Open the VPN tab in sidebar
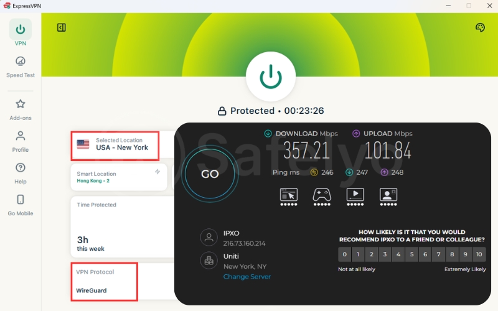This screenshot has height=311, width=498. pyautogui.click(x=21, y=33)
